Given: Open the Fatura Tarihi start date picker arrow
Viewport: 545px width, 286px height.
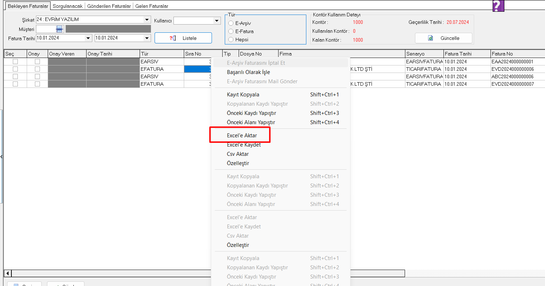Looking at the screenshot, I should (x=88, y=38).
